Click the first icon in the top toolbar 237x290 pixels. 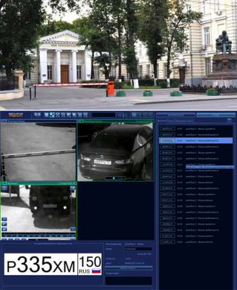pyautogui.click(x=37, y=115)
